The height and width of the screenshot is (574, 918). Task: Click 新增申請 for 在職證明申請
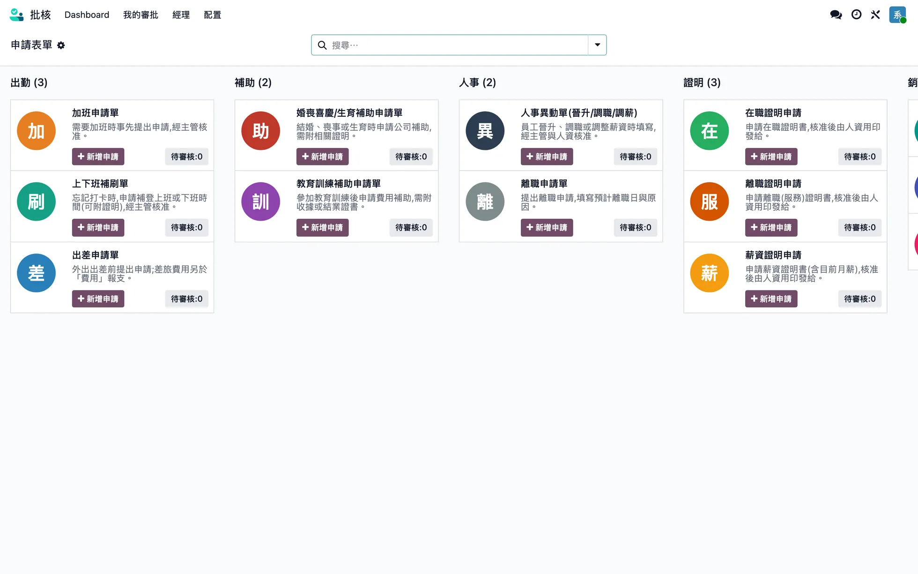click(771, 157)
